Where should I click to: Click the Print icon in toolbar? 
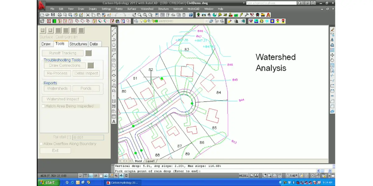60,15
